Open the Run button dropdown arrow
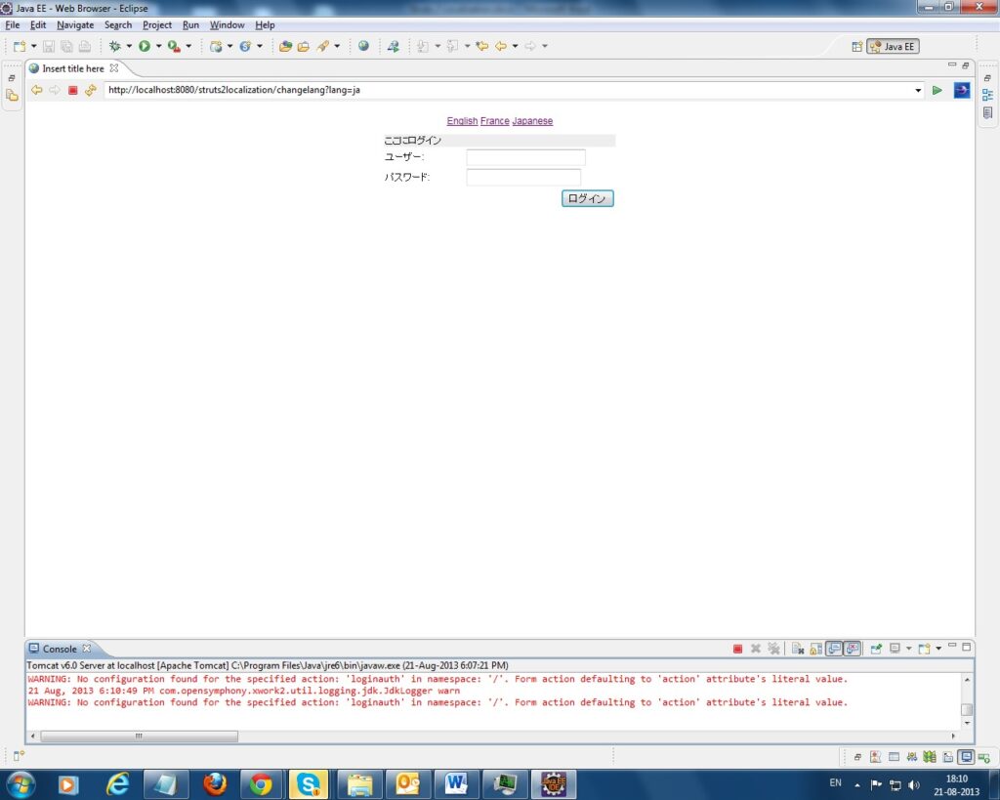This screenshot has height=800, width=1000. 158,46
